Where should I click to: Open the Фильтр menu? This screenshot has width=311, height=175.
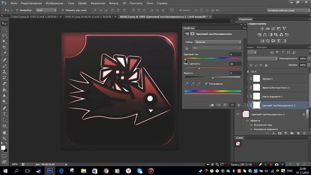coord(113,3)
